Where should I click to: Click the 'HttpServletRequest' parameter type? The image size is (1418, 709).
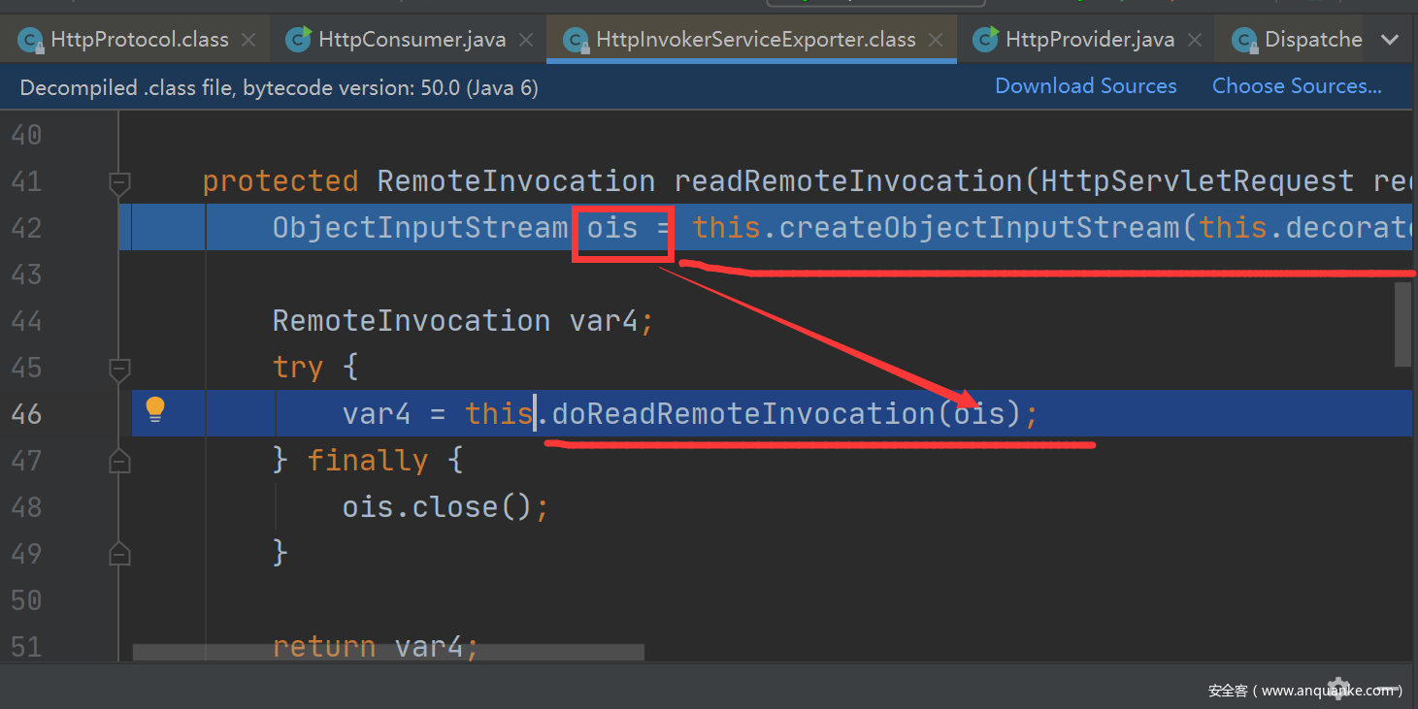[1197, 181]
